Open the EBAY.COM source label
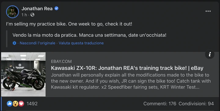The height and width of the screenshot is (111, 220). (61, 61)
